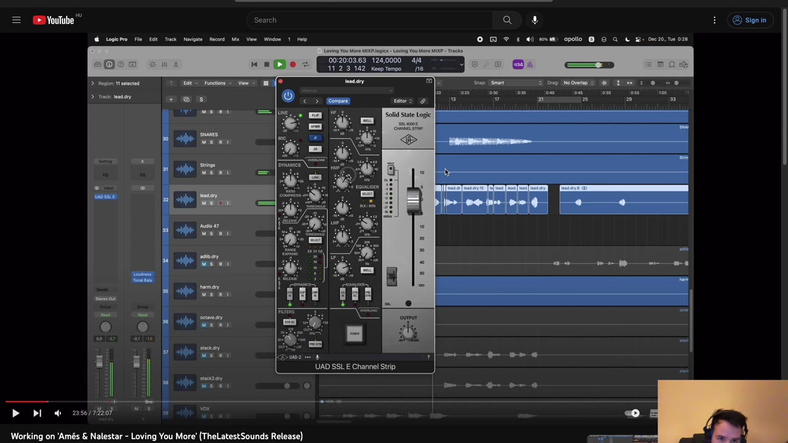
Task: Click the master volume slider in control bar
Action: coord(589,65)
